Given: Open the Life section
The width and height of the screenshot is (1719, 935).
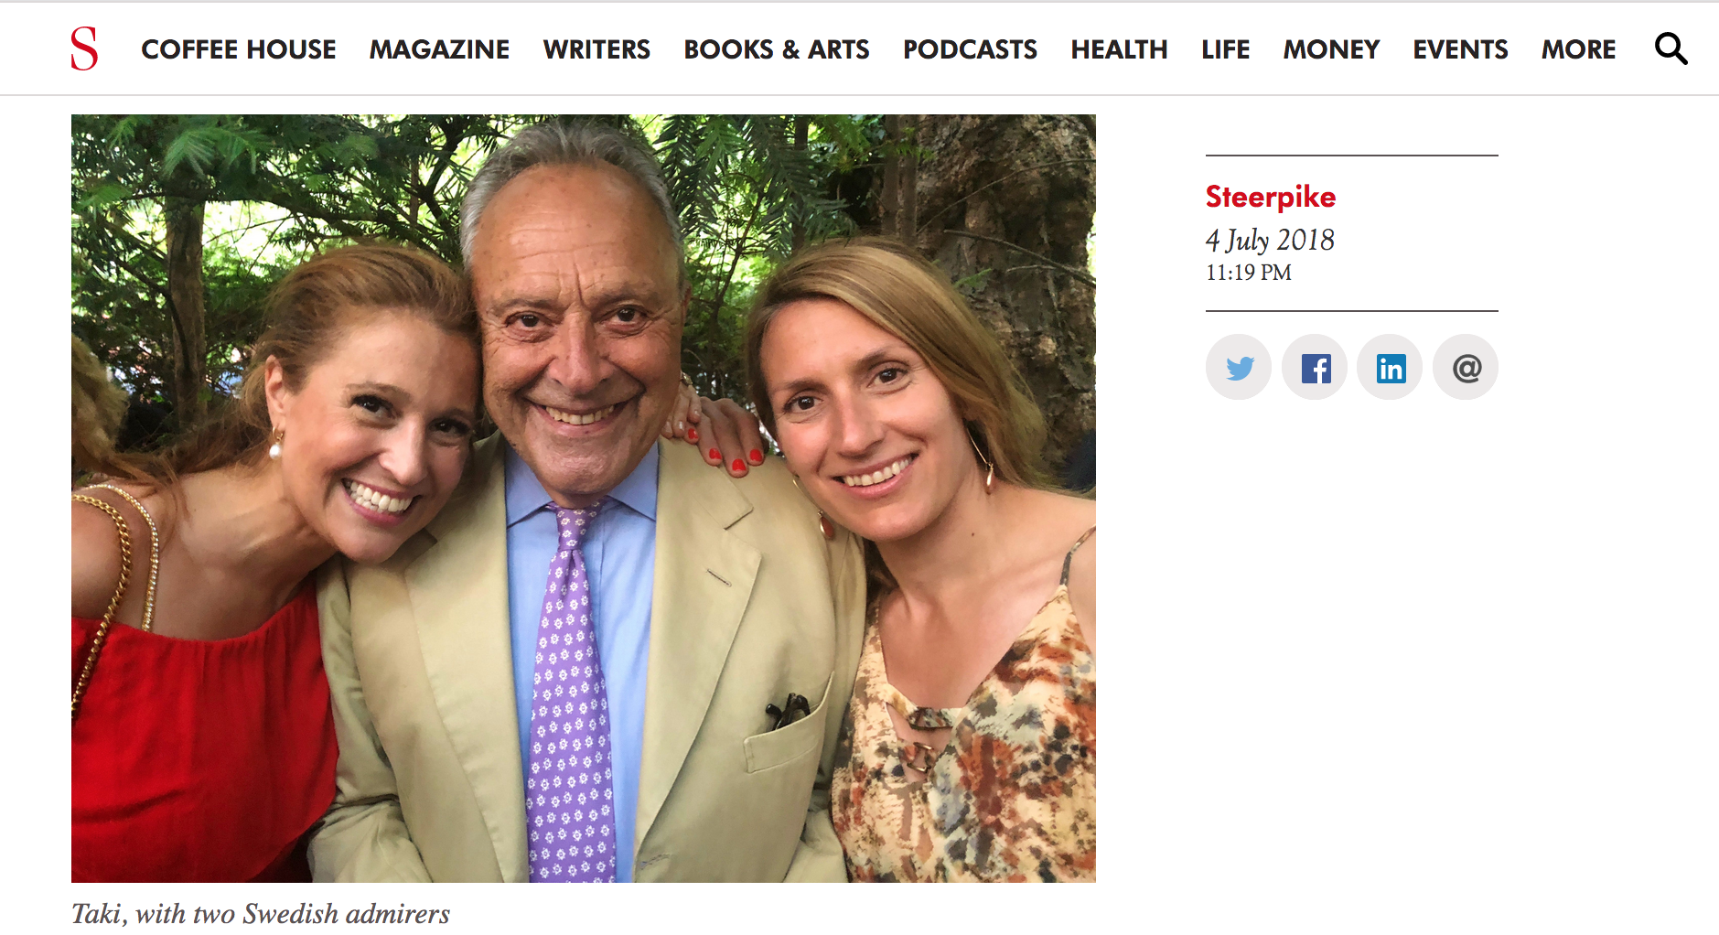Looking at the screenshot, I should [1226, 49].
